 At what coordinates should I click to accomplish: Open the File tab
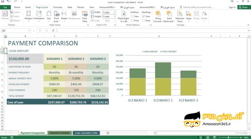coord(5,7)
